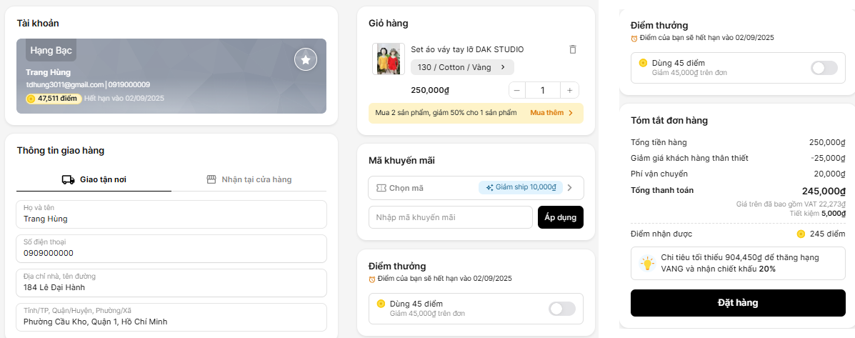Expand the Chọn mã promo code list
This screenshot has height=338, width=855.
pyautogui.click(x=476, y=187)
